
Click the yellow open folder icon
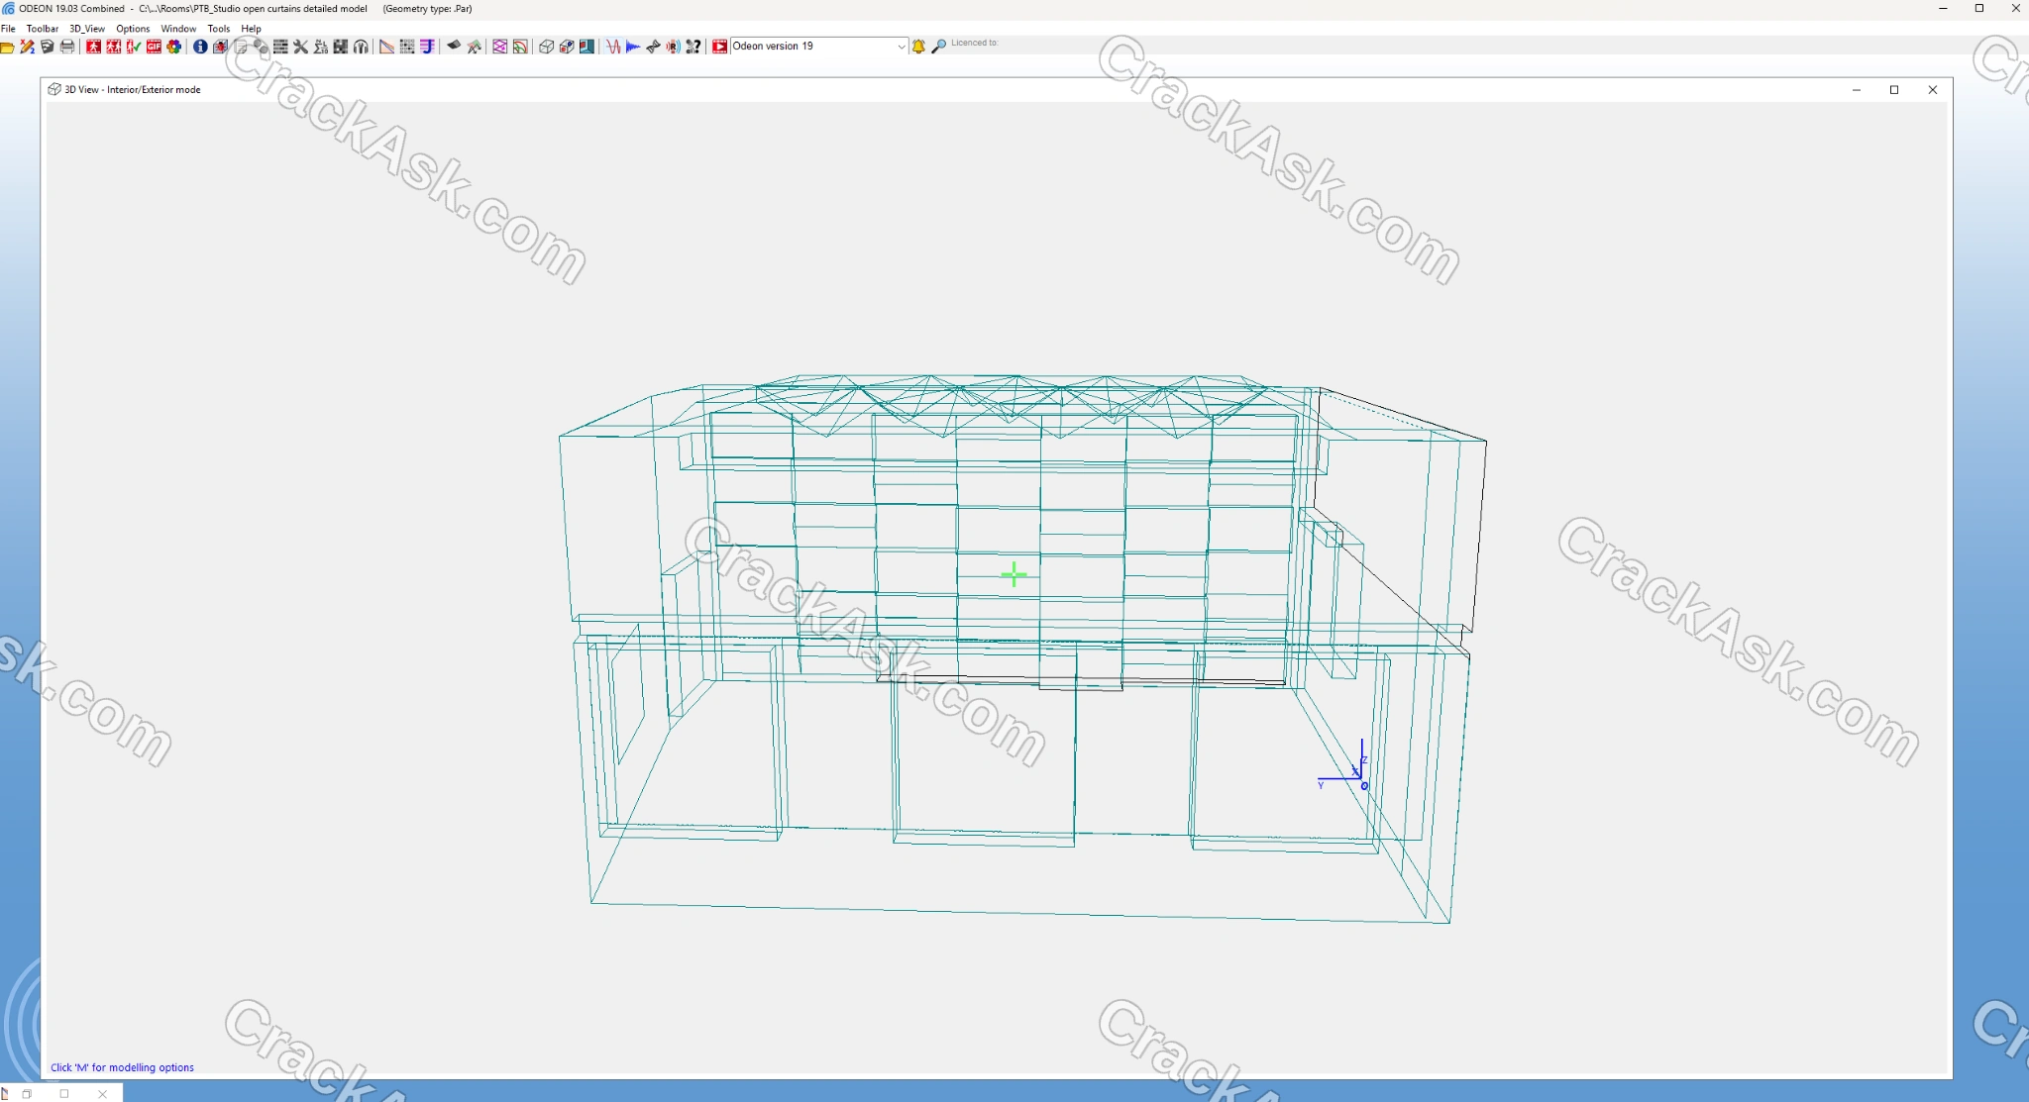(x=7, y=47)
